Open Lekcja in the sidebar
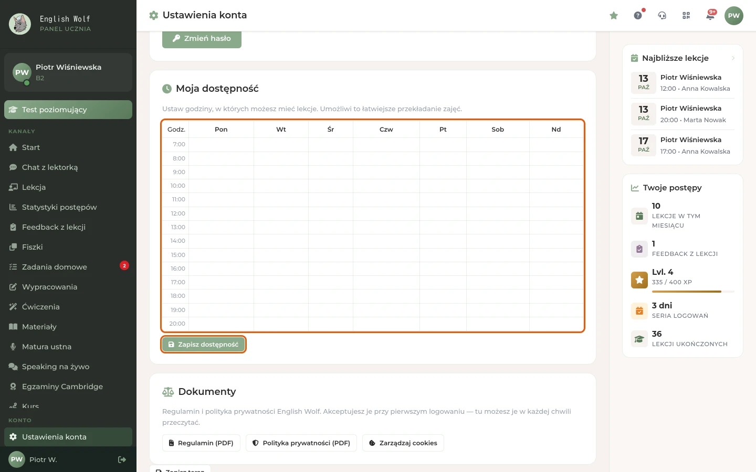756x472 pixels. pos(68,188)
